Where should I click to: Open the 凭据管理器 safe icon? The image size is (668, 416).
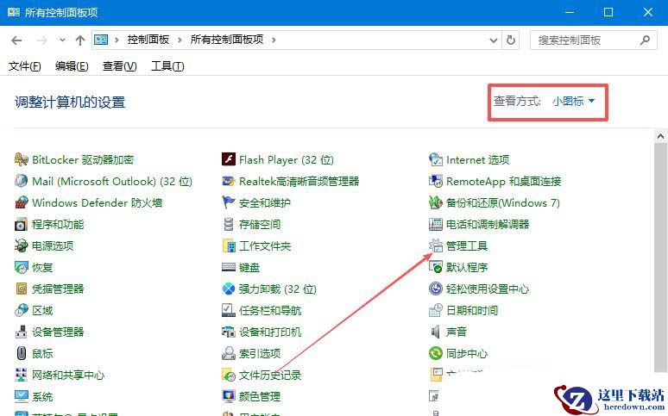point(21,289)
